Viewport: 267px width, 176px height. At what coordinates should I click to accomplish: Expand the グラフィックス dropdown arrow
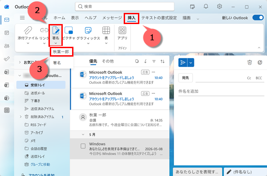[x=88, y=44]
